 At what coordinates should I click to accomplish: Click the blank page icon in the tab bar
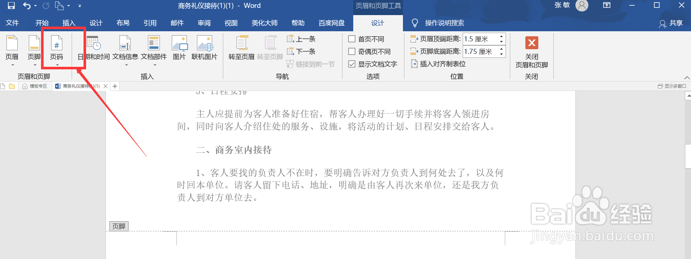[x=3, y=86]
